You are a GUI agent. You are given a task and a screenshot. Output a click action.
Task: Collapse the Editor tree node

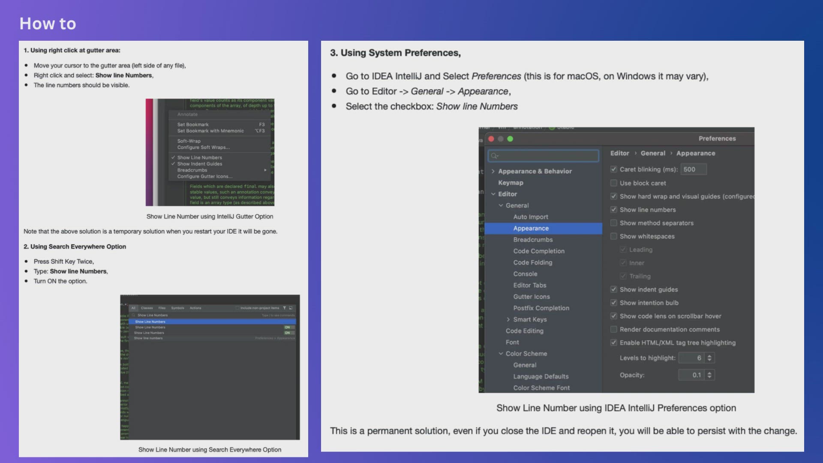(493, 194)
